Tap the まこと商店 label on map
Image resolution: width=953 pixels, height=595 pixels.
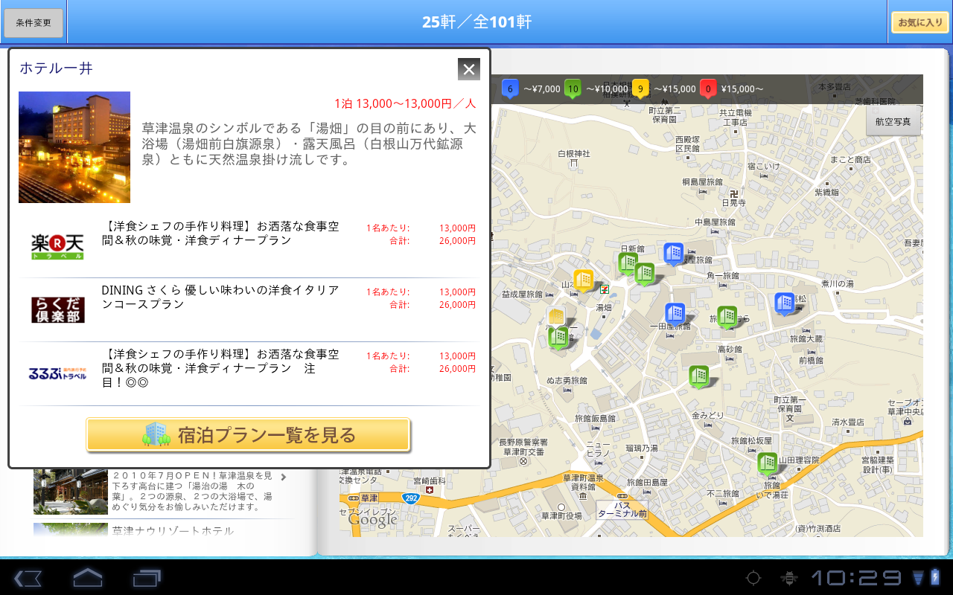pos(850,160)
